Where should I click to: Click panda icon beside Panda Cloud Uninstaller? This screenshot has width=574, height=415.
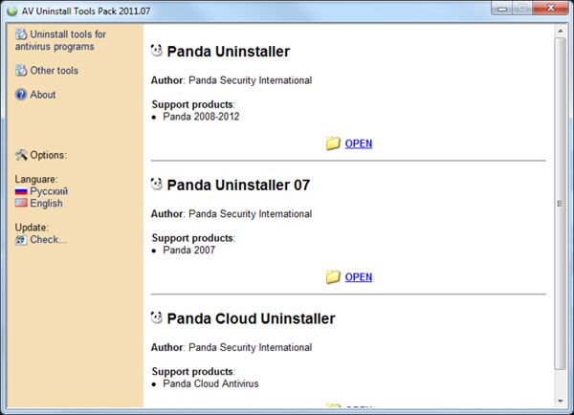click(157, 317)
